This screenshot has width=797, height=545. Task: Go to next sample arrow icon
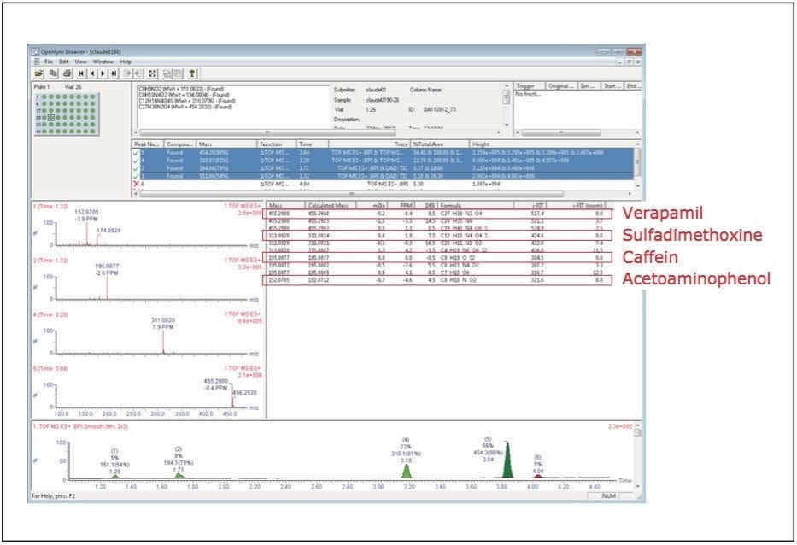(x=103, y=74)
